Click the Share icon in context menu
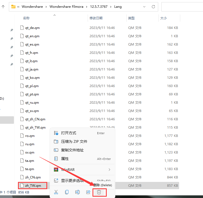Screen dimensions: 203x198 coord(88,192)
